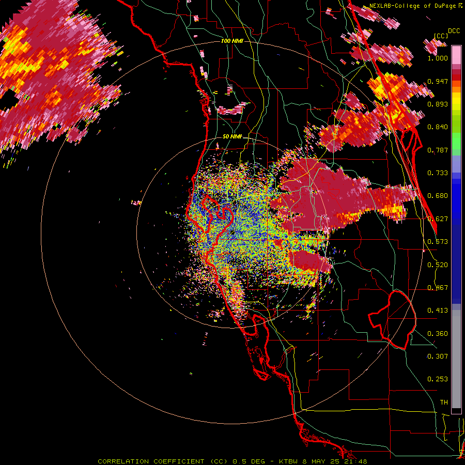
Task: Click the 0.573 scale value
Action: (438, 242)
